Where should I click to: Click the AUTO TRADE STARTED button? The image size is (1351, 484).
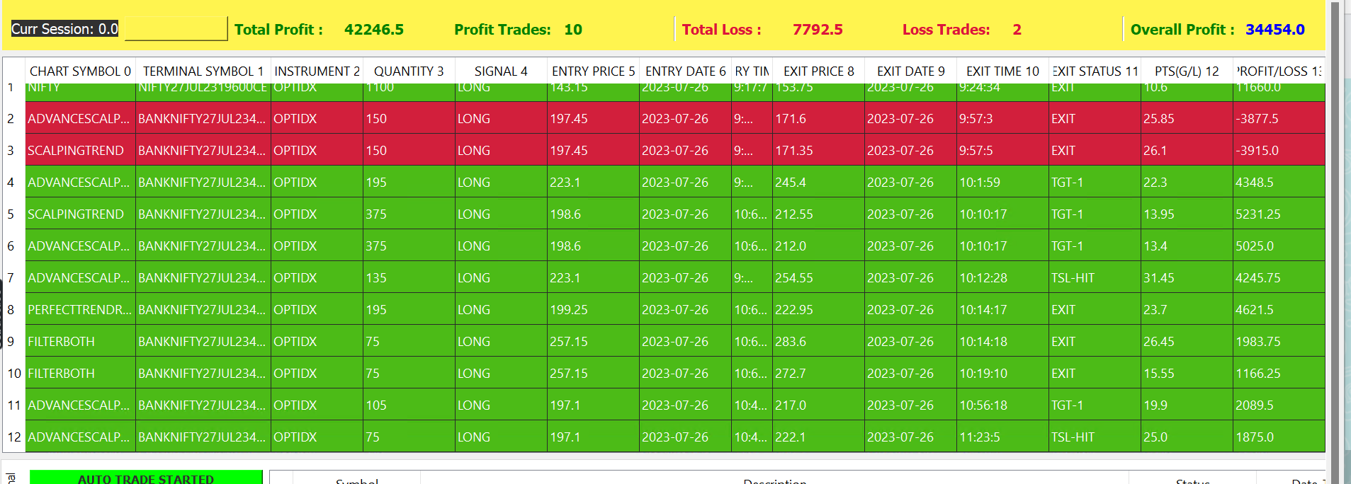(x=146, y=478)
